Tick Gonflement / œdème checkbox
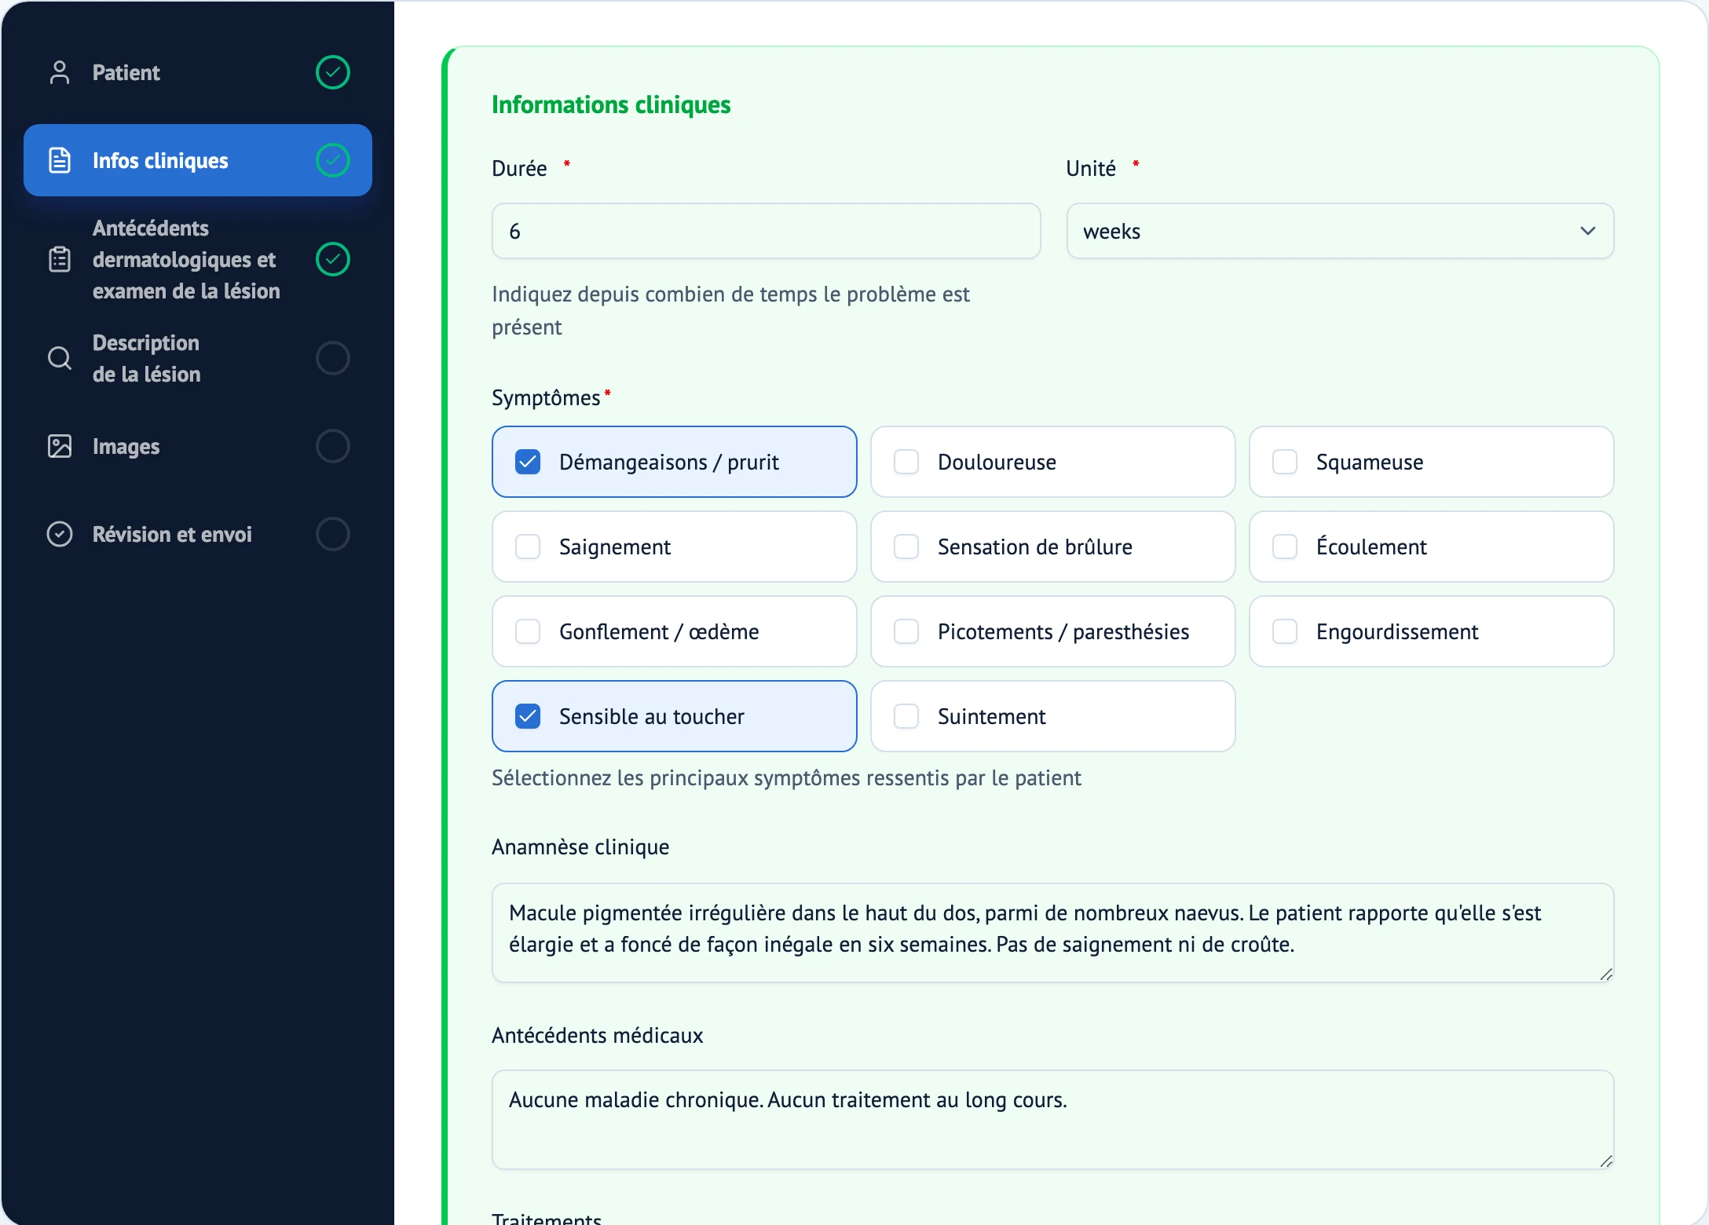The image size is (1709, 1225). pos(528,631)
